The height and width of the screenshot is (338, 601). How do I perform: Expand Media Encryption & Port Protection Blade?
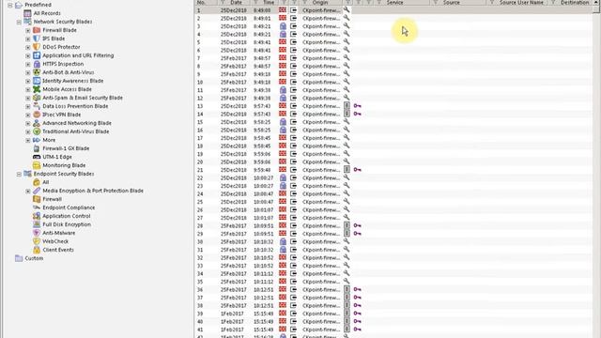[28, 191]
